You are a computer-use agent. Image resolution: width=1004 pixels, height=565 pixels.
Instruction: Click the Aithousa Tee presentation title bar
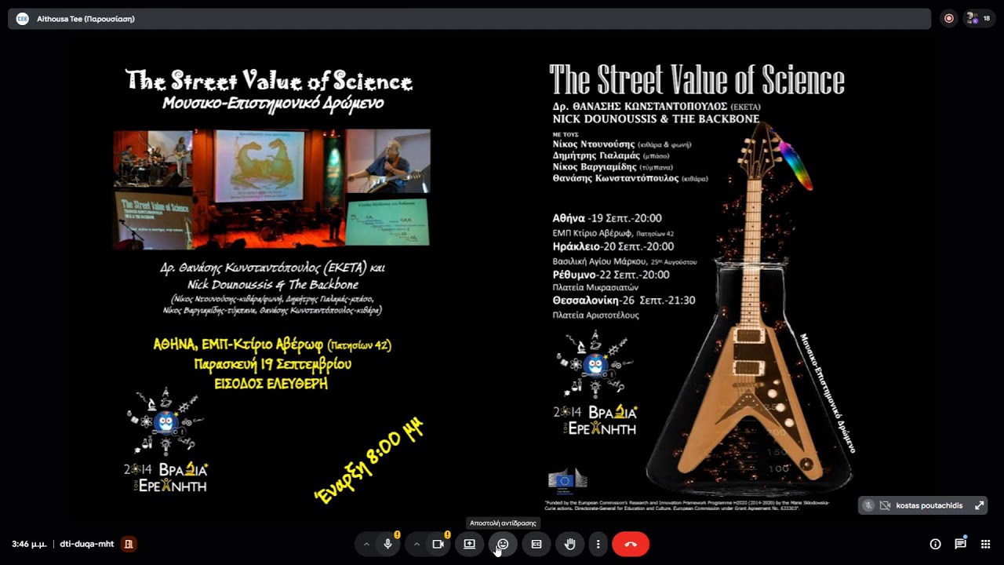(x=469, y=18)
